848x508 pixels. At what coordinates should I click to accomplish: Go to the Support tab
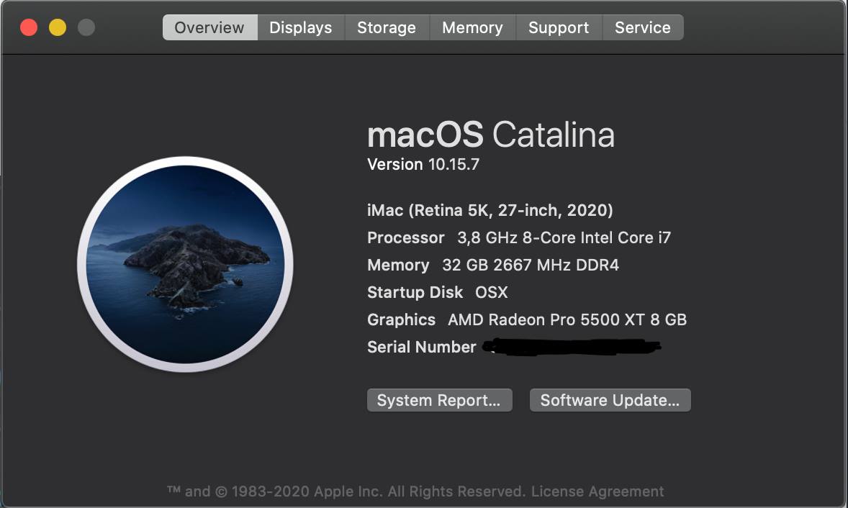pyautogui.click(x=559, y=27)
